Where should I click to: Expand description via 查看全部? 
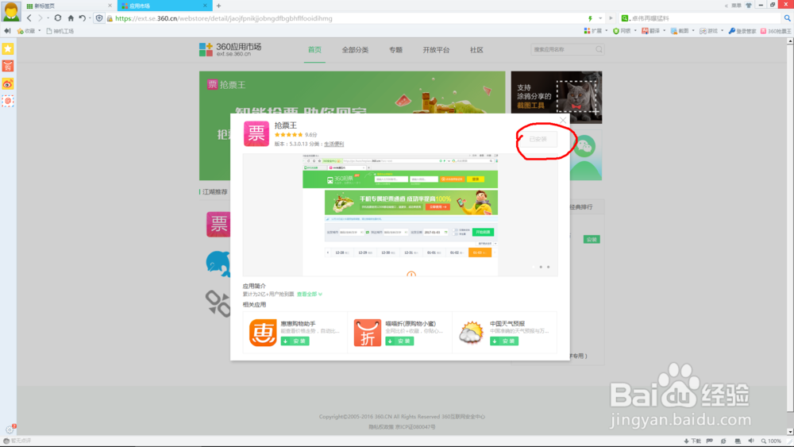pyautogui.click(x=310, y=294)
